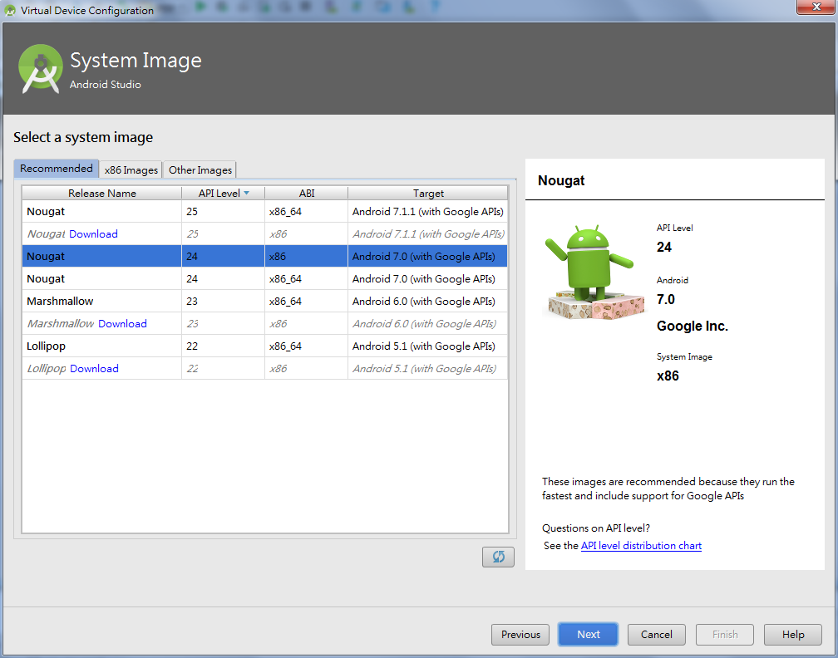838x658 pixels.
Task: Open the x86 Images tab
Action: (131, 169)
